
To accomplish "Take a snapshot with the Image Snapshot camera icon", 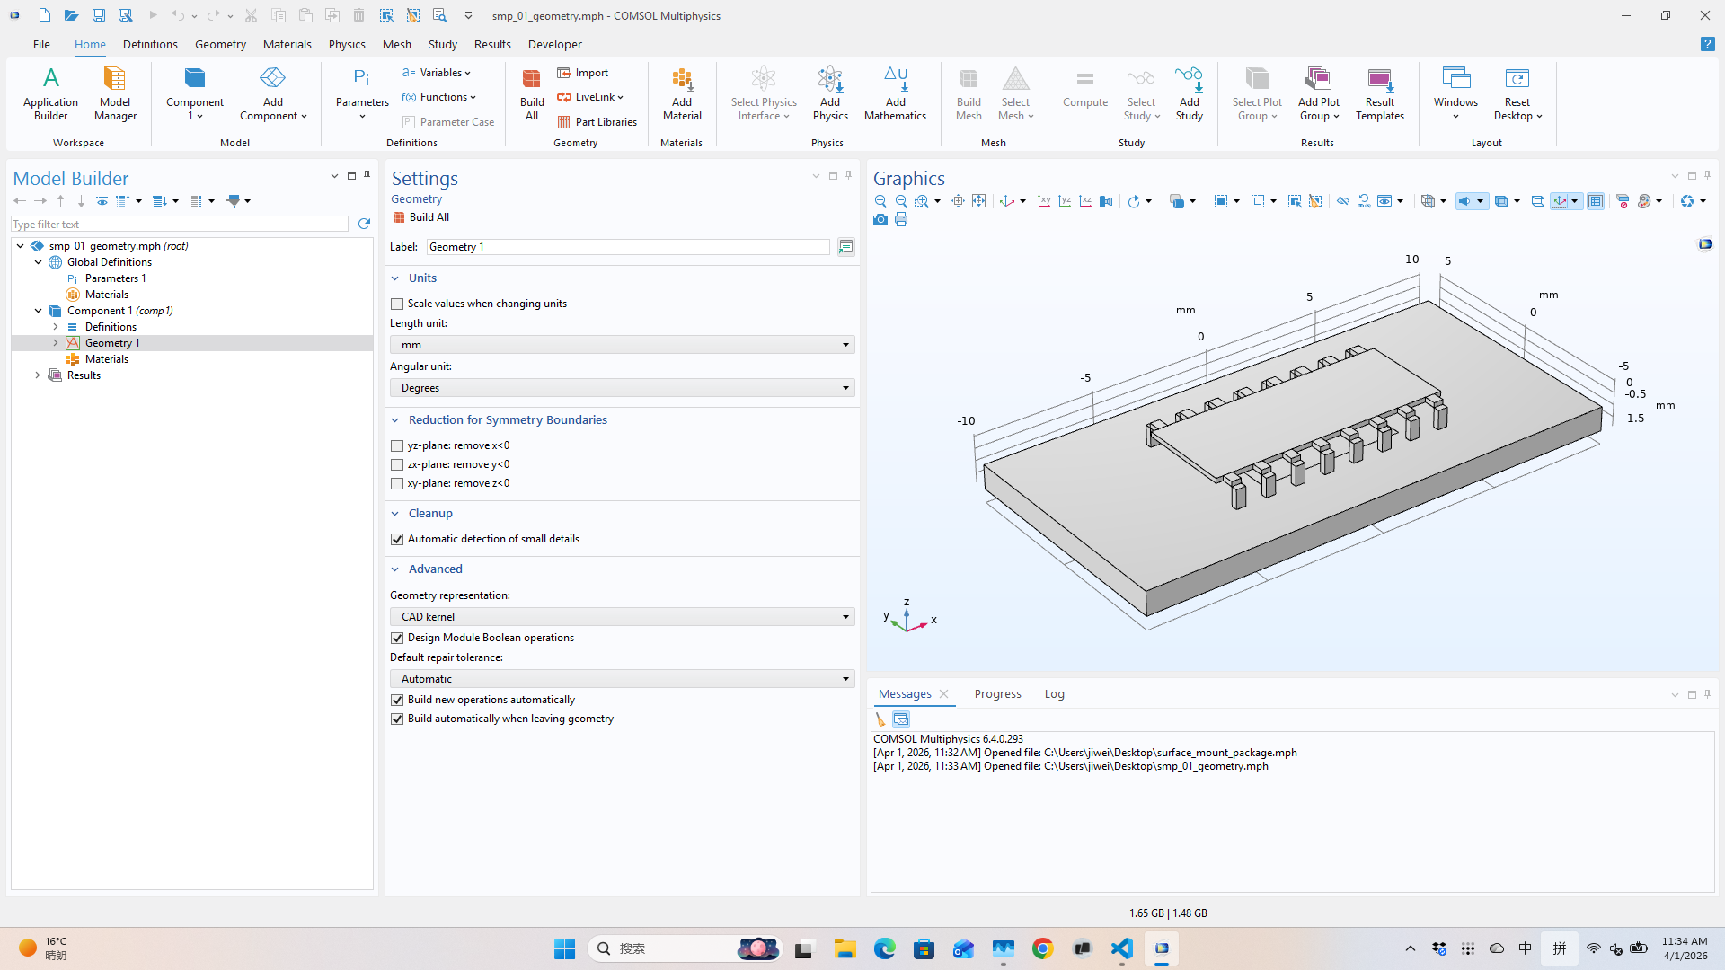I will 880,220.
